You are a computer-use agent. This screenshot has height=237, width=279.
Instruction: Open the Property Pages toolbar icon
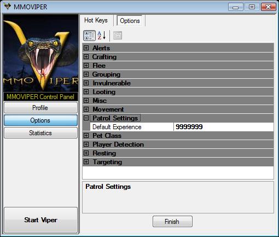pos(118,36)
